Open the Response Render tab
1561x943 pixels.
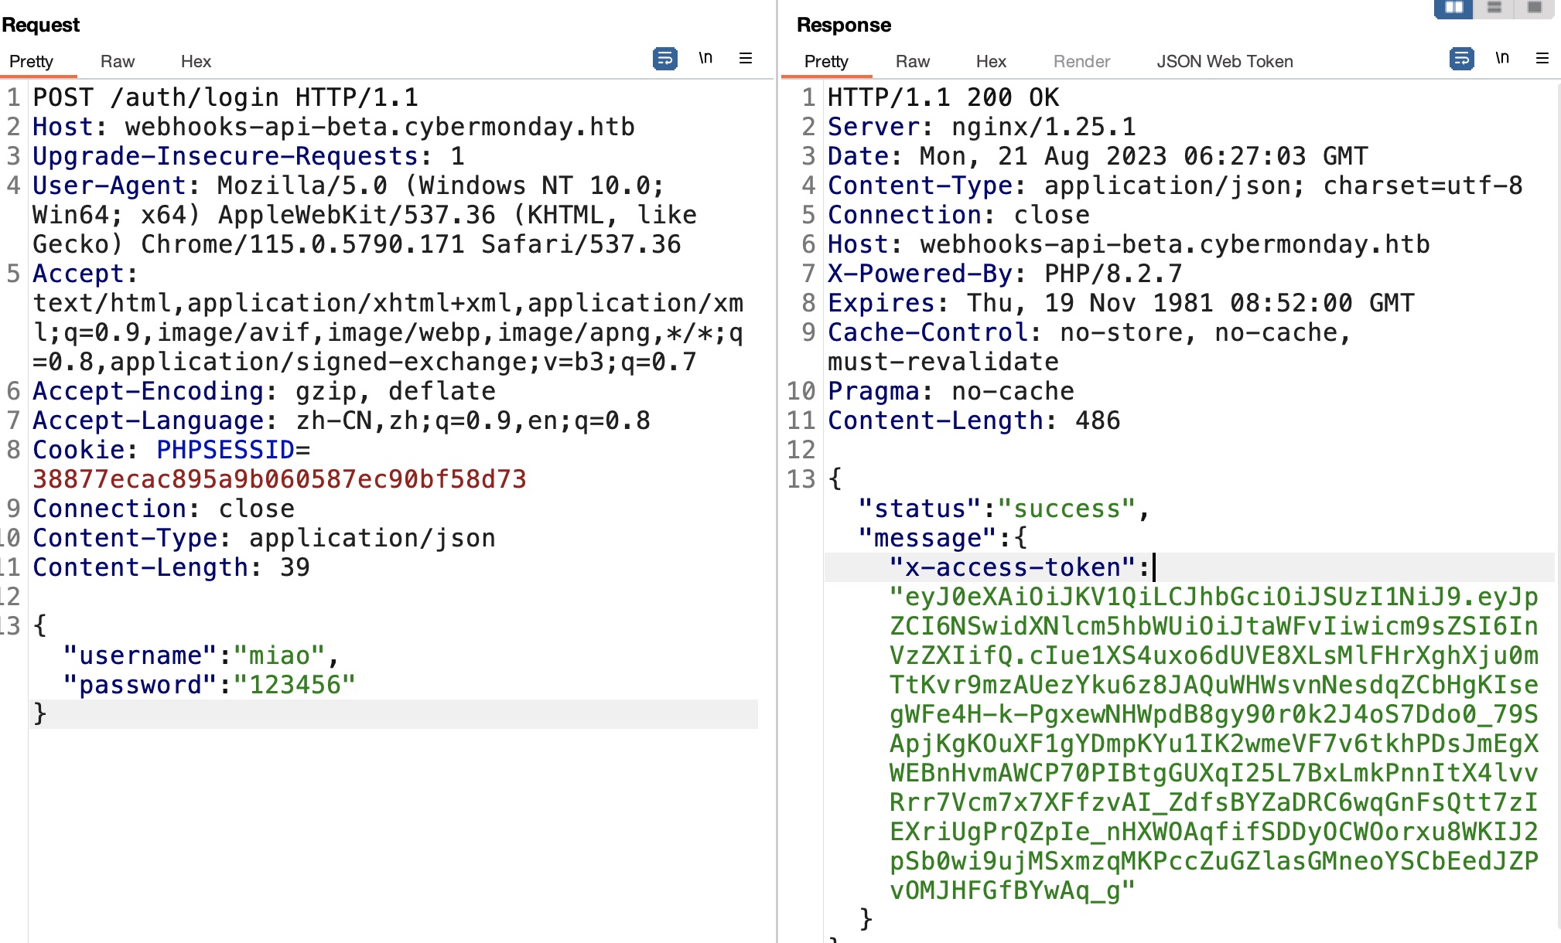pyautogui.click(x=1081, y=62)
